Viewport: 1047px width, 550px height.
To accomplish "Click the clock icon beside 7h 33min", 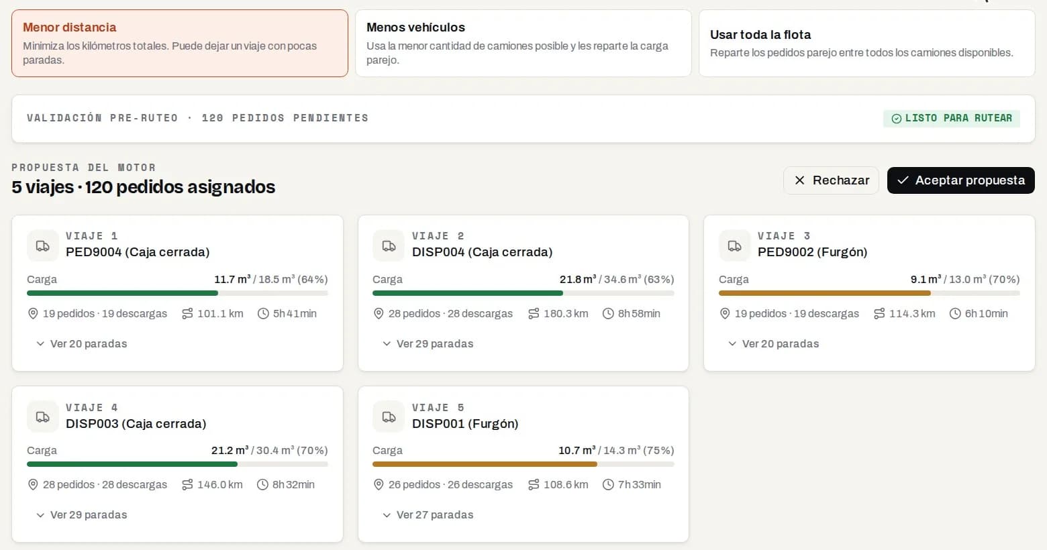I will 608,484.
